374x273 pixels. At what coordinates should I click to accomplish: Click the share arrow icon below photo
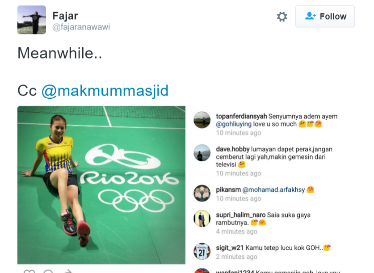coord(67,271)
